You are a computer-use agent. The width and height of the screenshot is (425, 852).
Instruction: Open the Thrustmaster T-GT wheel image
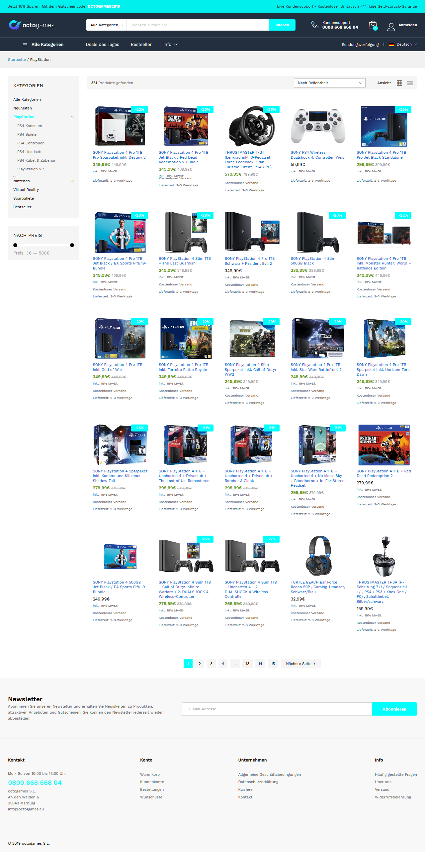(x=252, y=126)
